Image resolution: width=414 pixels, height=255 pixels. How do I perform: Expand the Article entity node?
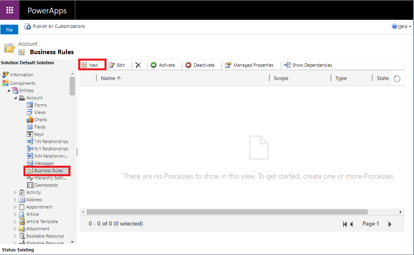[x=15, y=215]
